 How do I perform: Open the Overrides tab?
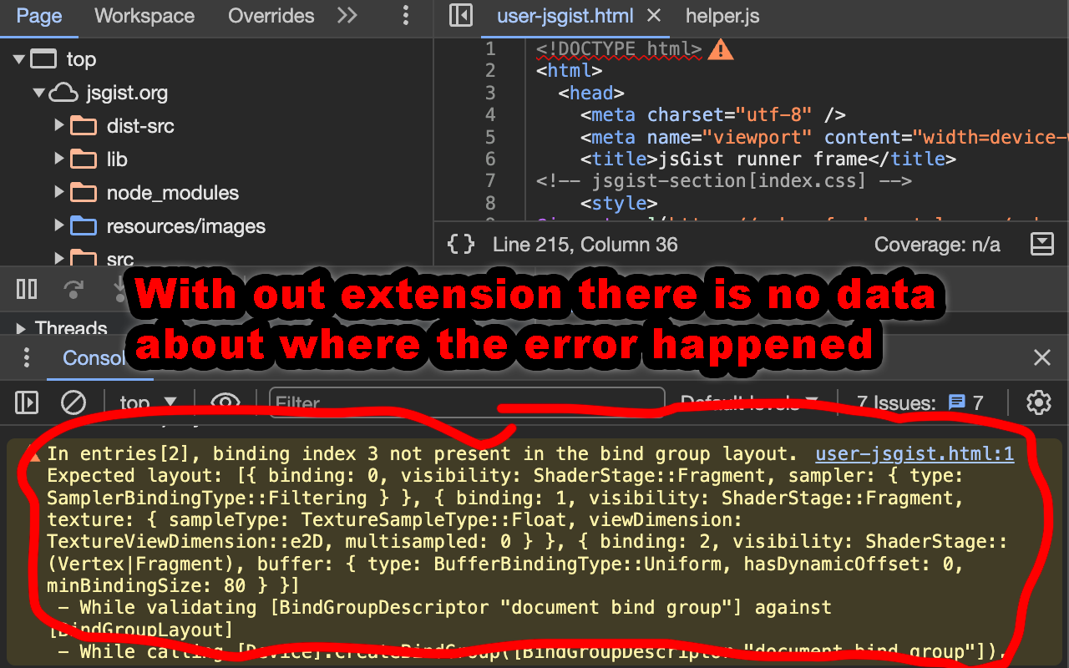pos(271,16)
